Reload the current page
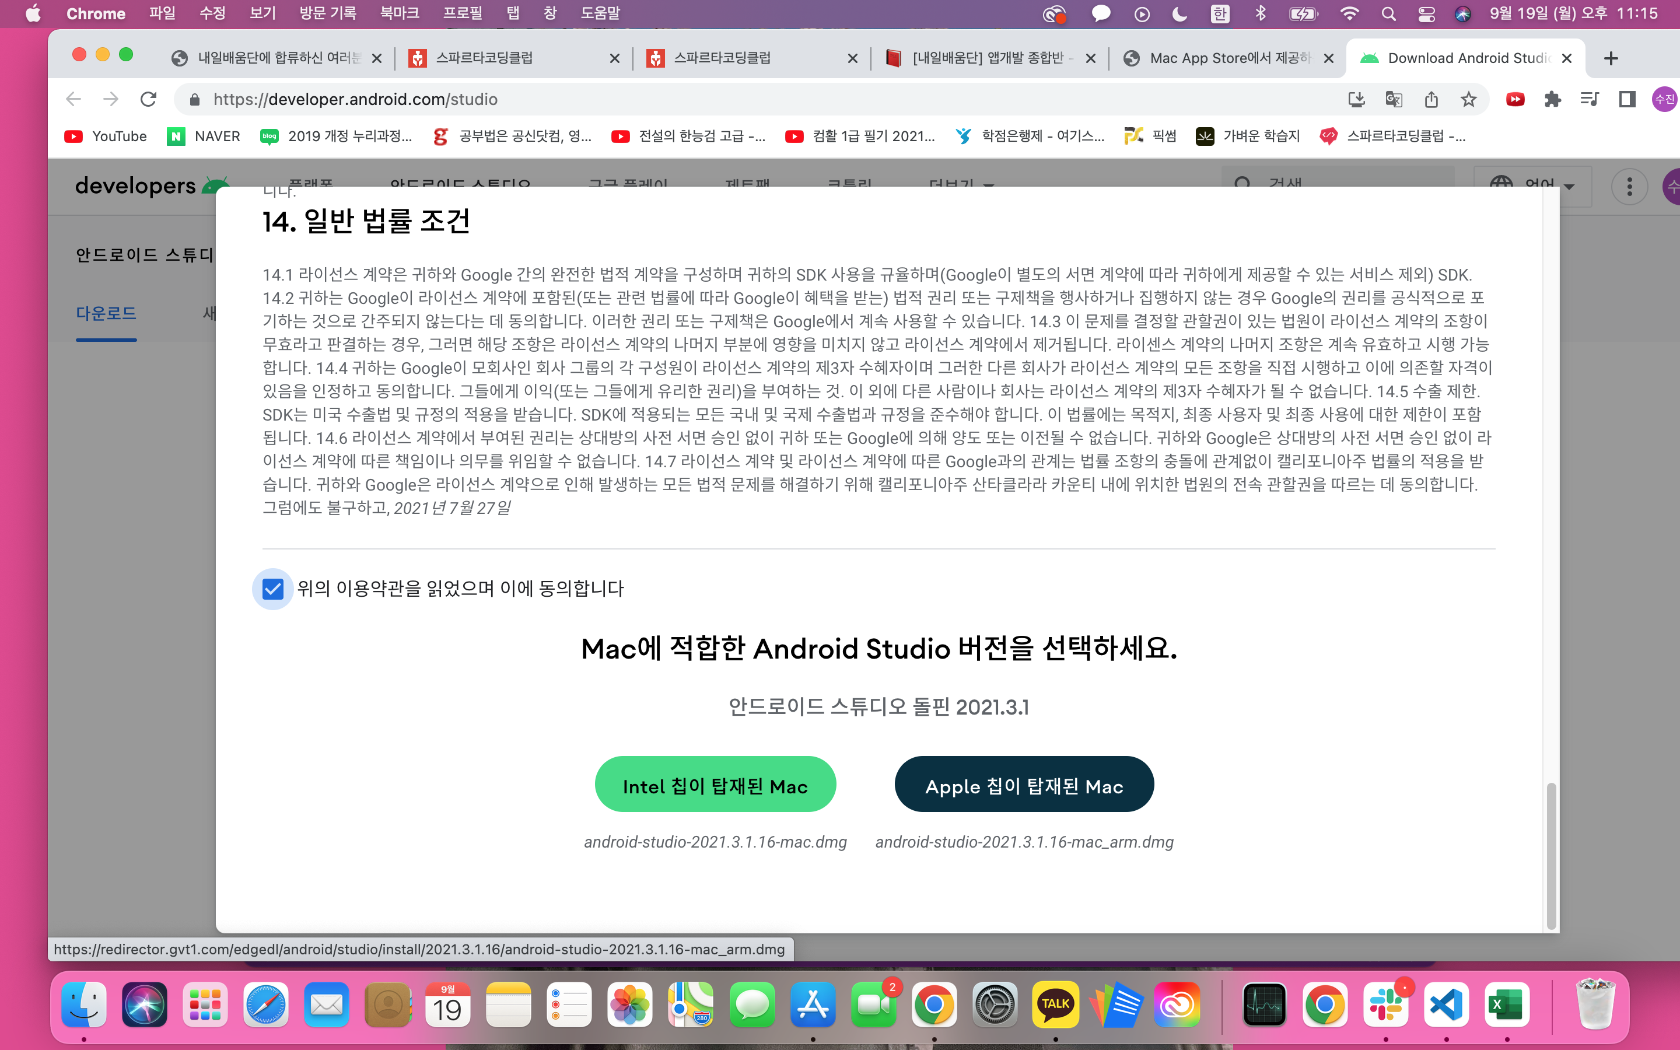Screen dimensions: 1680x1050 (x=149, y=99)
